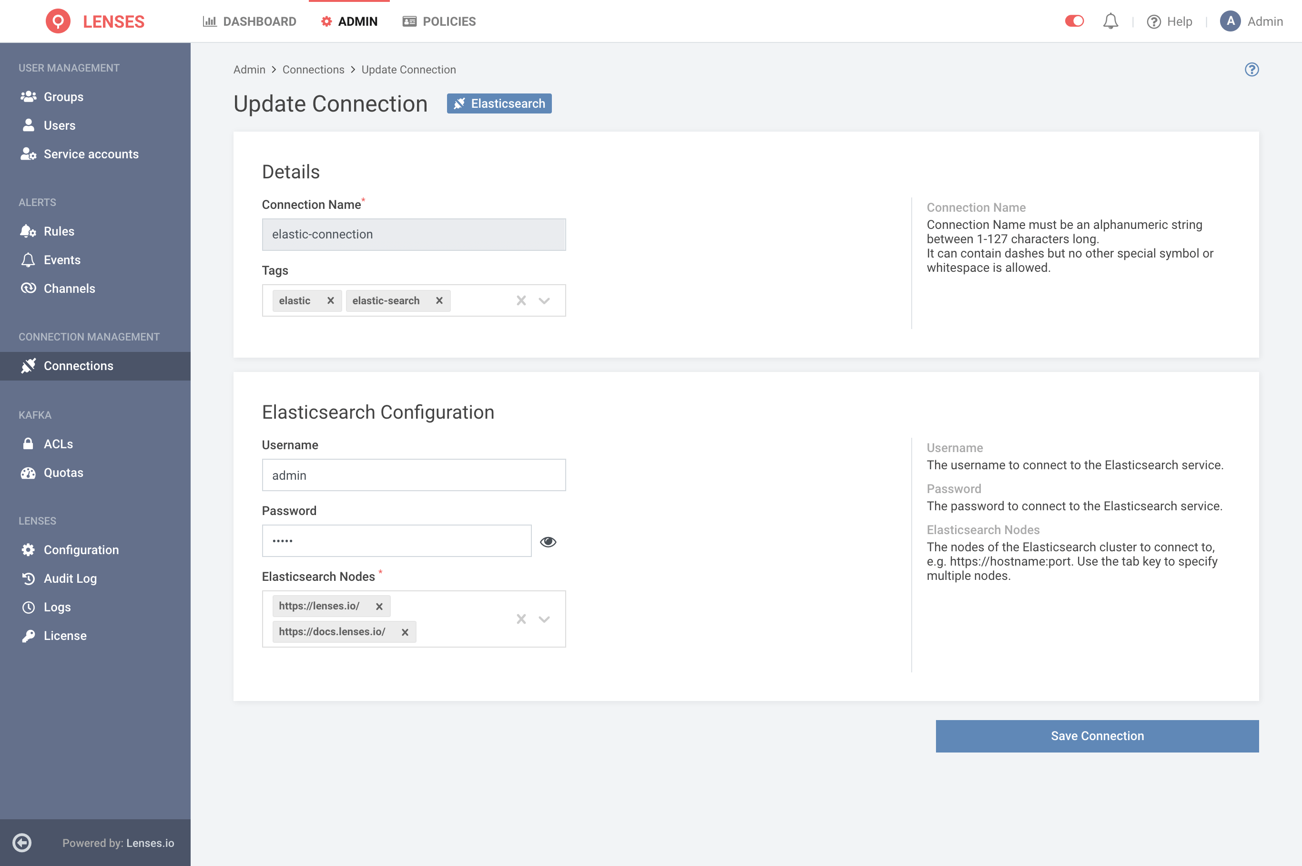Open Configuration in the sidebar
The height and width of the screenshot is (866, 1302).
[x=95, y=550]
